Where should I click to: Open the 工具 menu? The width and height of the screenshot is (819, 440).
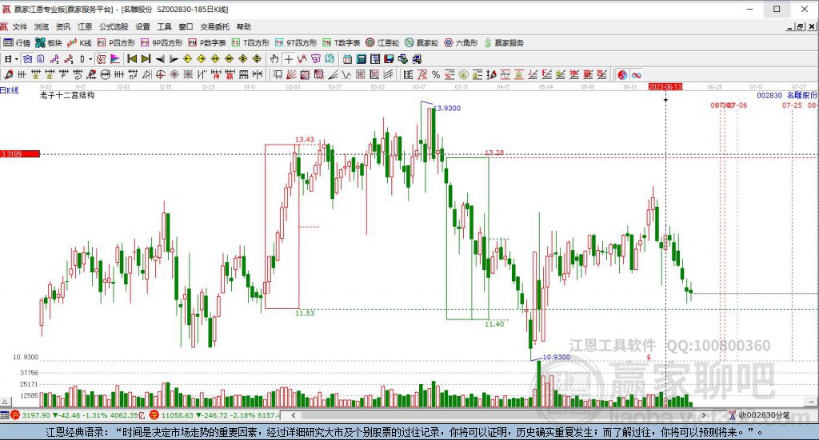point(165,26)
